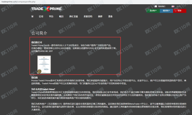The width and height of the screenshot is (192, 115).
Task: Open the 平台 menu item
Action: click(51, 16)
